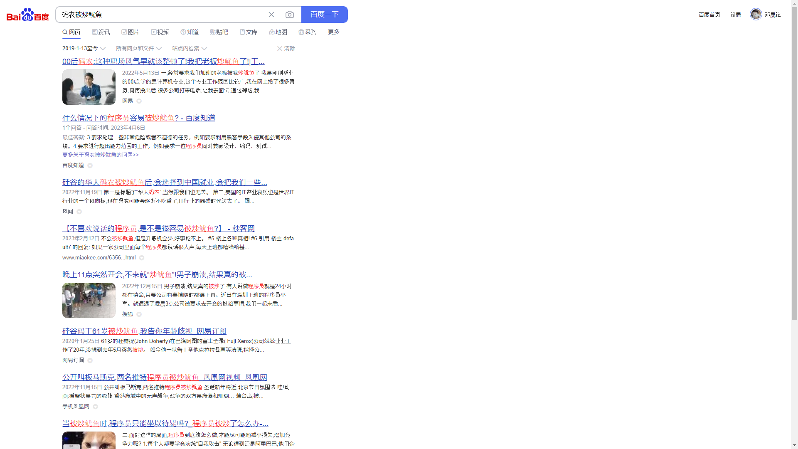Switch to the 文库 tab
This screenshot has height=449, width=798.
249,32
